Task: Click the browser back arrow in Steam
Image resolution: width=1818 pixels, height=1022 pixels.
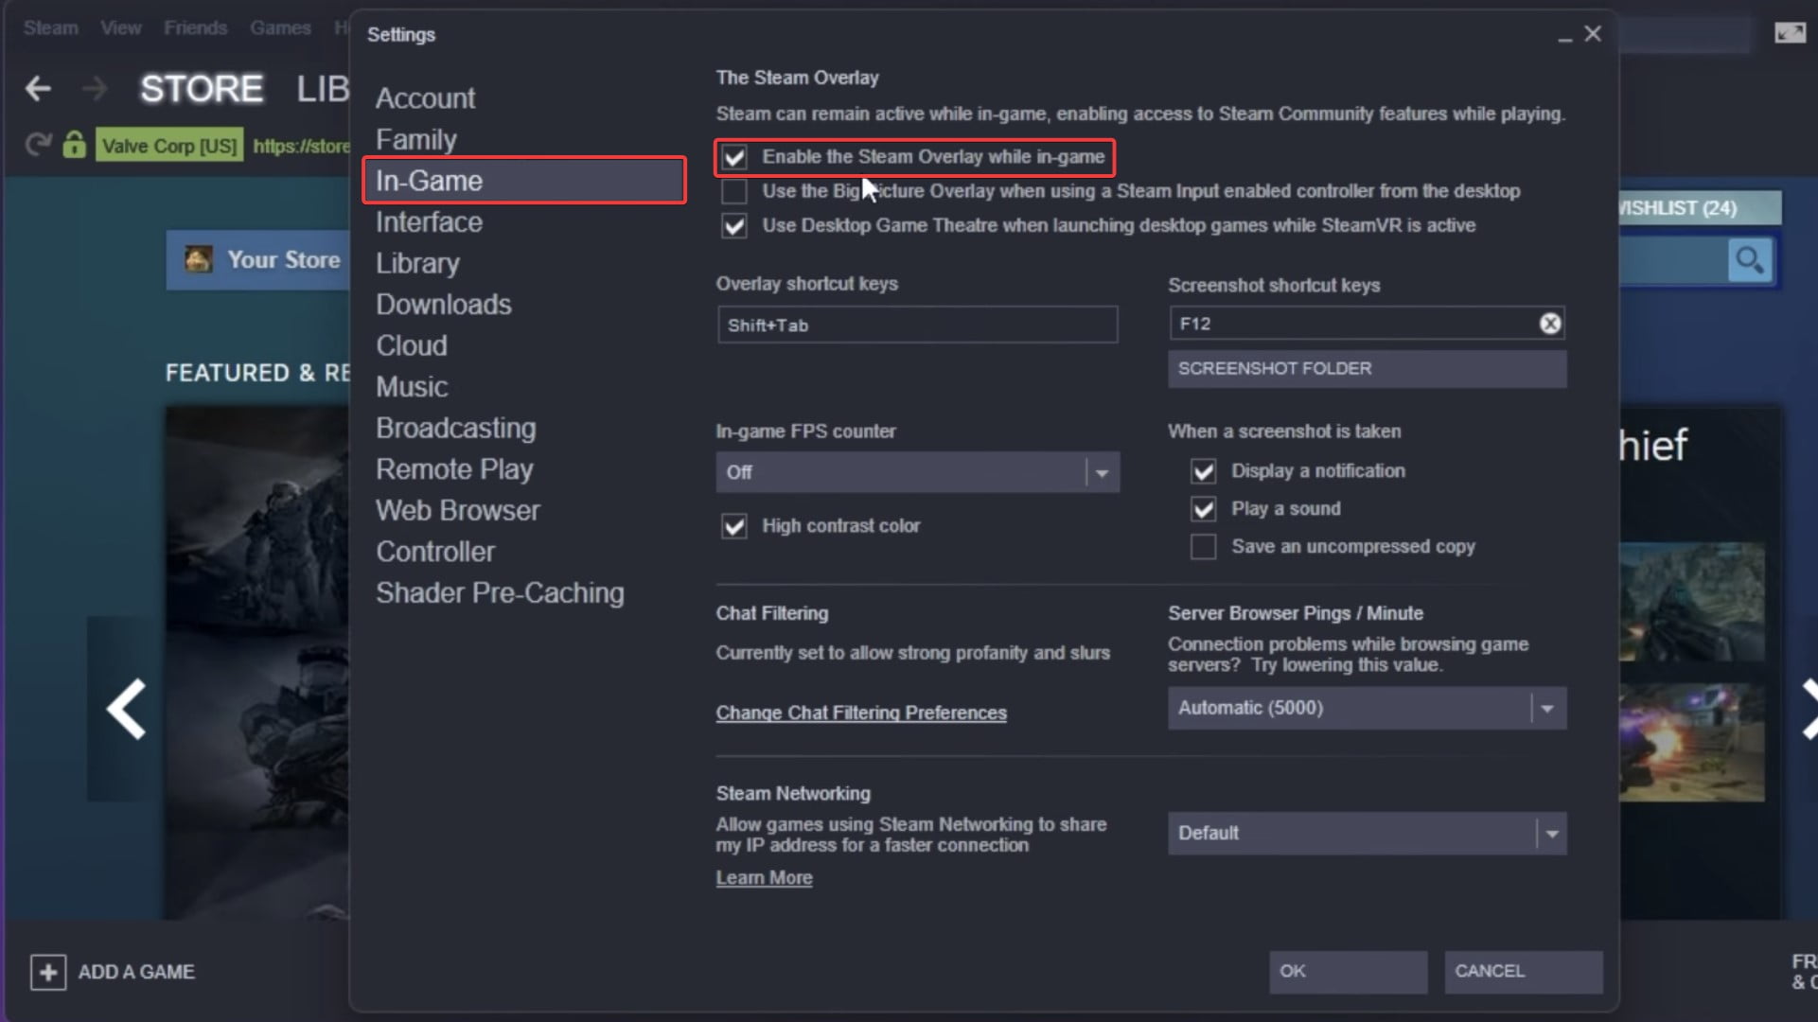Action: 38,89
